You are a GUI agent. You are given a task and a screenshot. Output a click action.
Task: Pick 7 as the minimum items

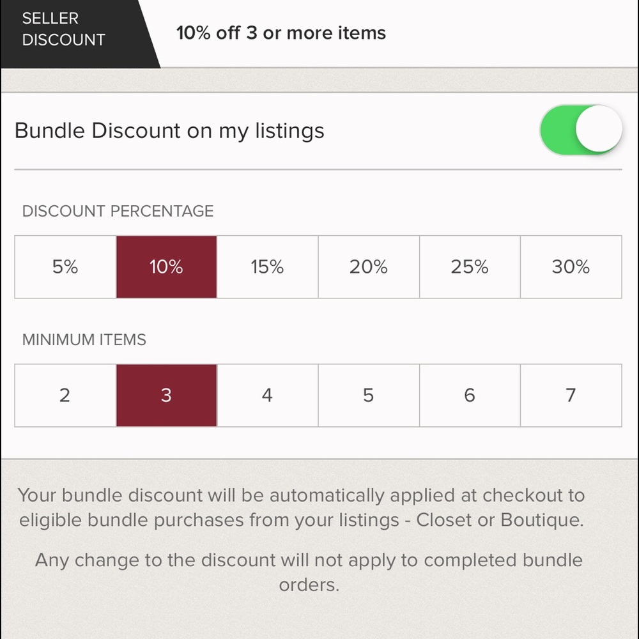click(x=571, y=396)
